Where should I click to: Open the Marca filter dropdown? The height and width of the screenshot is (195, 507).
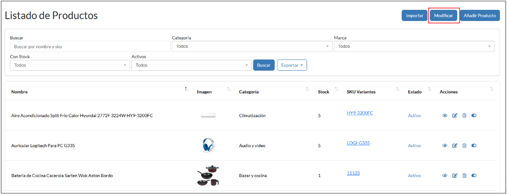point(414,47)
